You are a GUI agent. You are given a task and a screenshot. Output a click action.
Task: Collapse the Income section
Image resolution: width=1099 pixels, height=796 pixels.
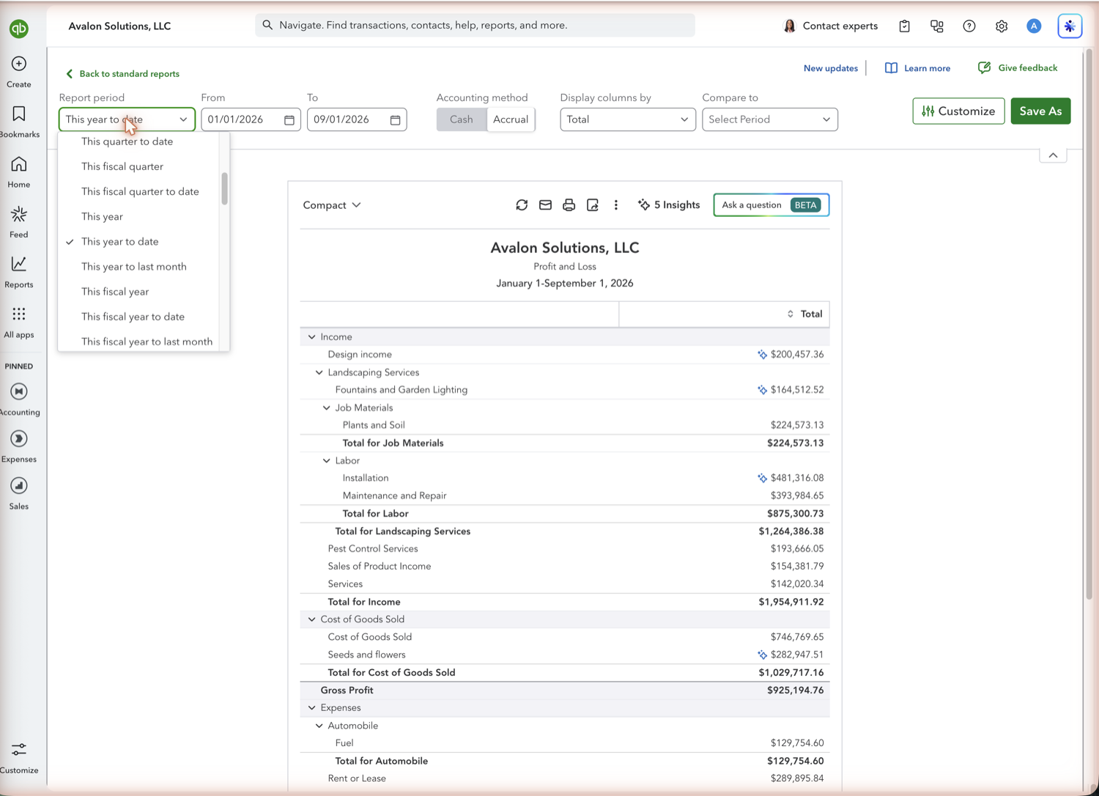[312, 337]
